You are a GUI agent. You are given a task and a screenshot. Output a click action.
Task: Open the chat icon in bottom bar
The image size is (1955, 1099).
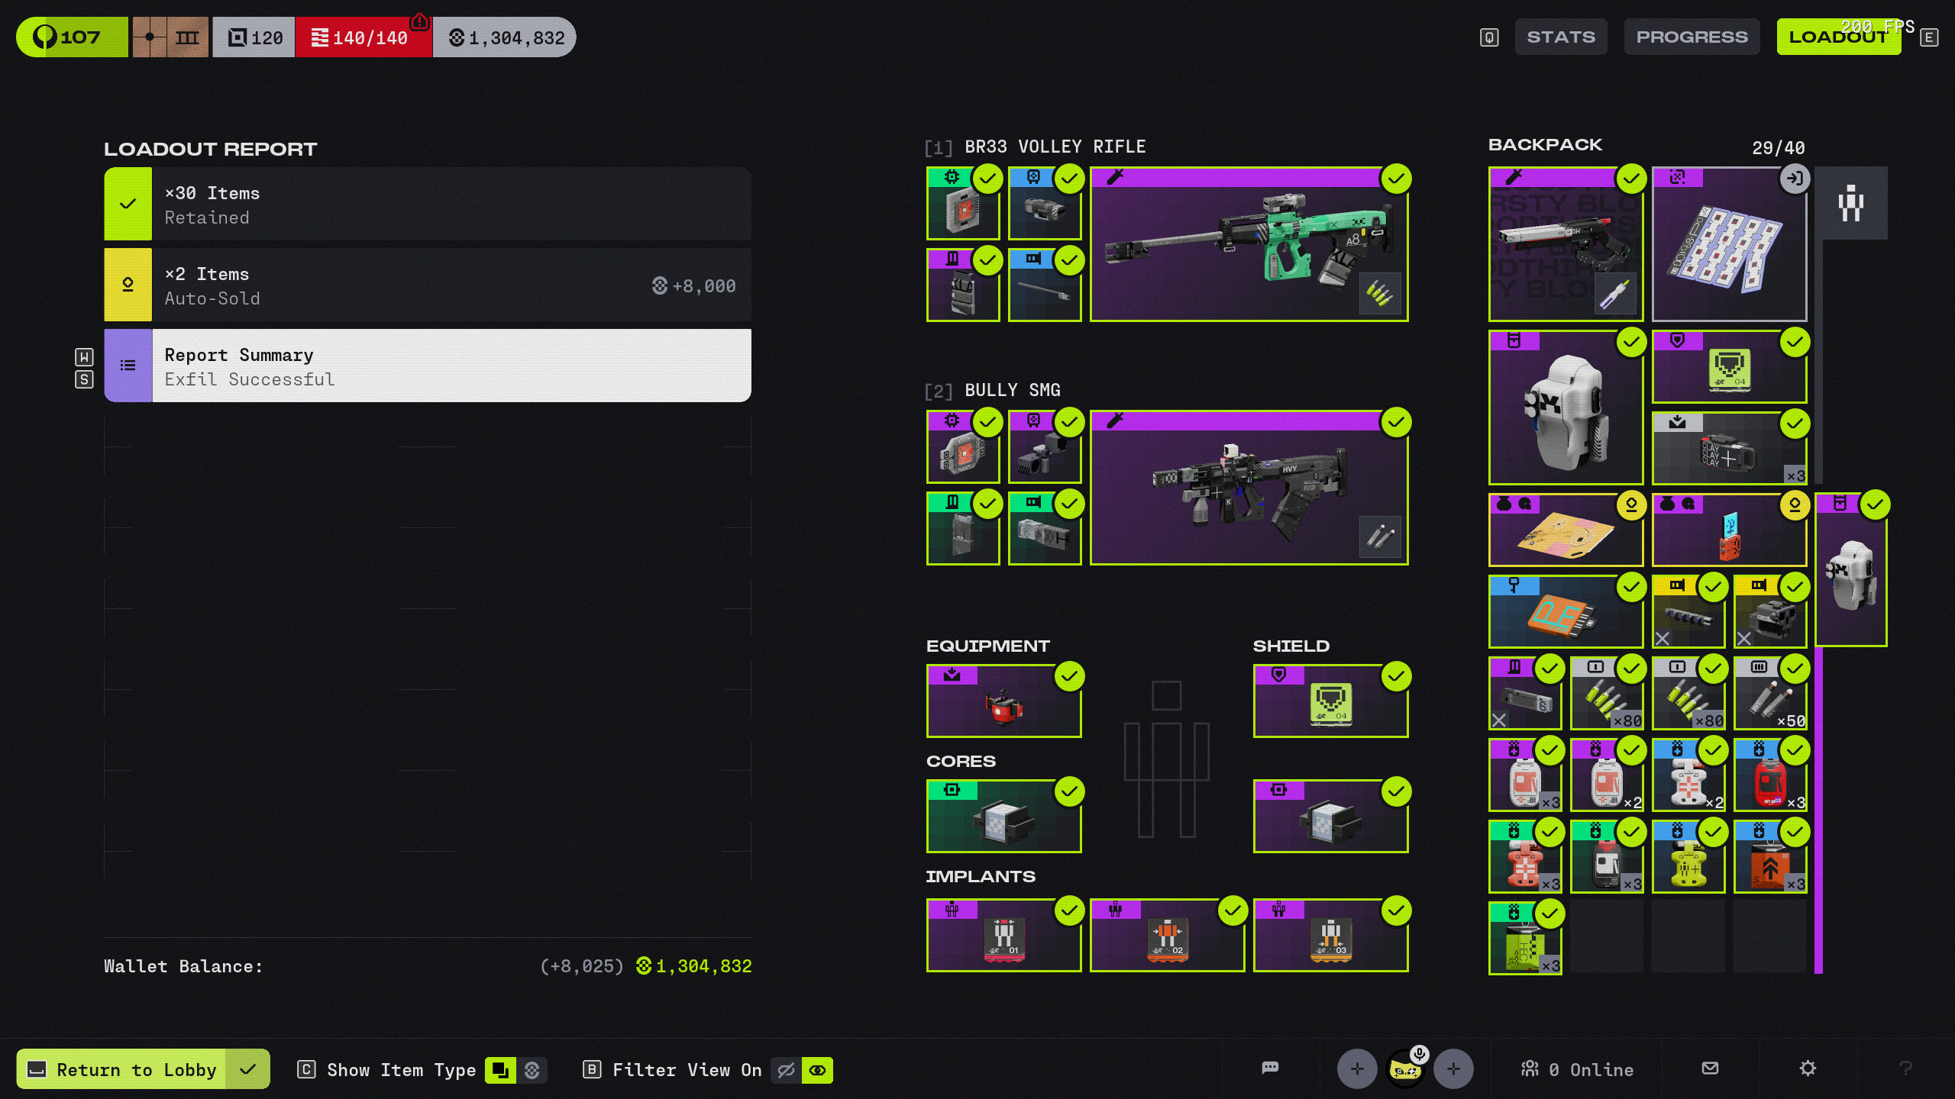point(1270,1068)
